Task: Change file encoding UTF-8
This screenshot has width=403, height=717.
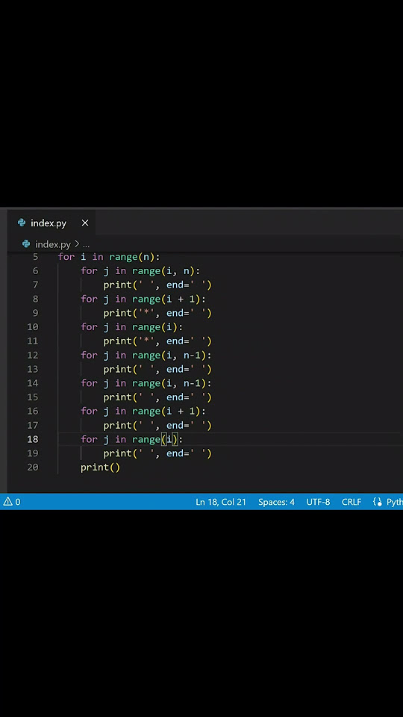Action: click(318, 502)
